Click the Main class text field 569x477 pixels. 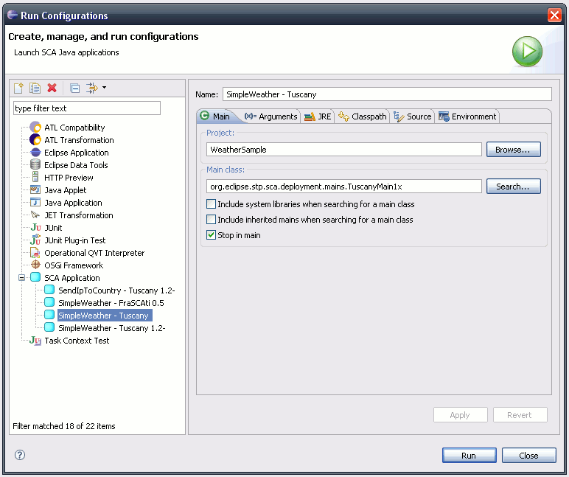pos(344,187)
